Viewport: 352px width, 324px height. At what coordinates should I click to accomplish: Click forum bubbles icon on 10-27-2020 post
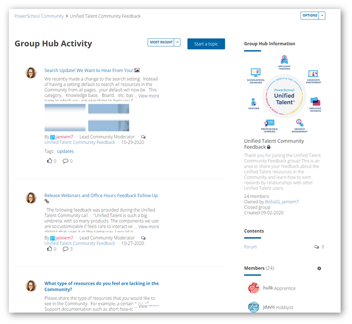click(x=143, y=238)
